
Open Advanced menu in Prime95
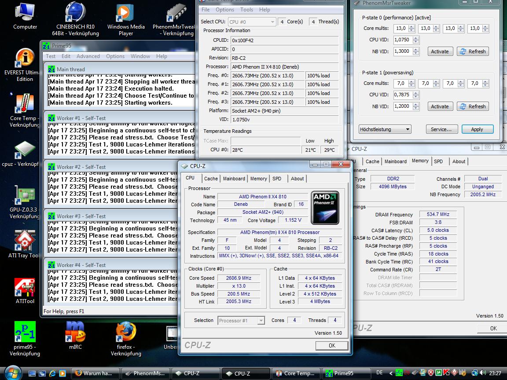coord(88,56)
